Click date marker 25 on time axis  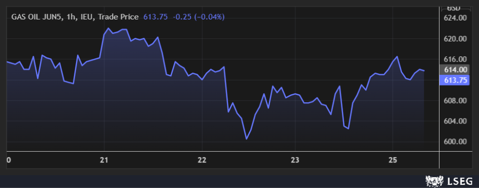coord(393,160)
